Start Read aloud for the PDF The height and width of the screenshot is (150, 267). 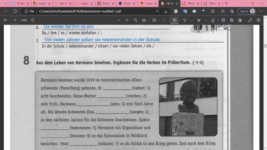(164, 20)
